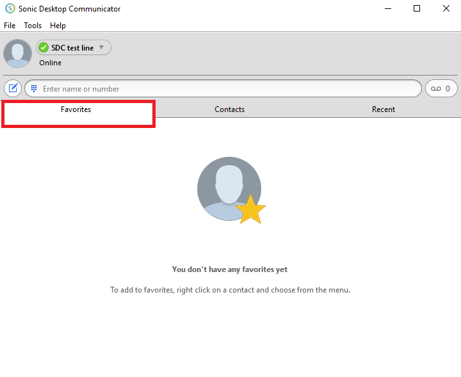This screenshot has height=377, width=461.
Task: Click the green online status checkmark icon
Action: 44,47
